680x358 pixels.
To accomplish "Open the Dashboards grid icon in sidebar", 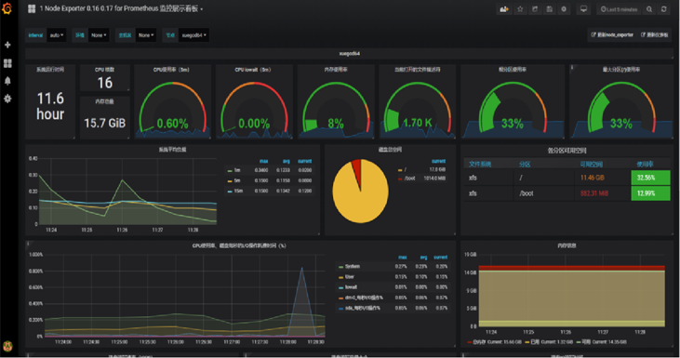I will point(7,63).
